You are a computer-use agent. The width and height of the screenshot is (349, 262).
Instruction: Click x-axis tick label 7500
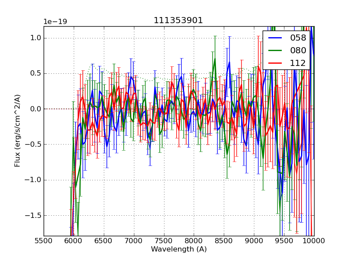(x=164, y=240)
